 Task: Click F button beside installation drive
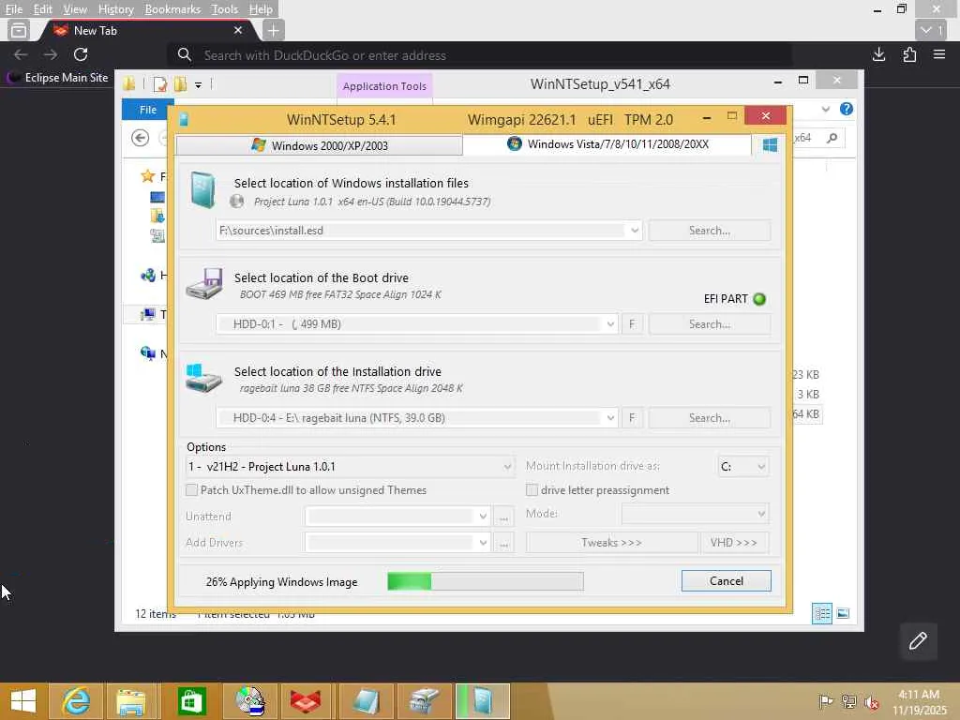(x=632, y=417)
